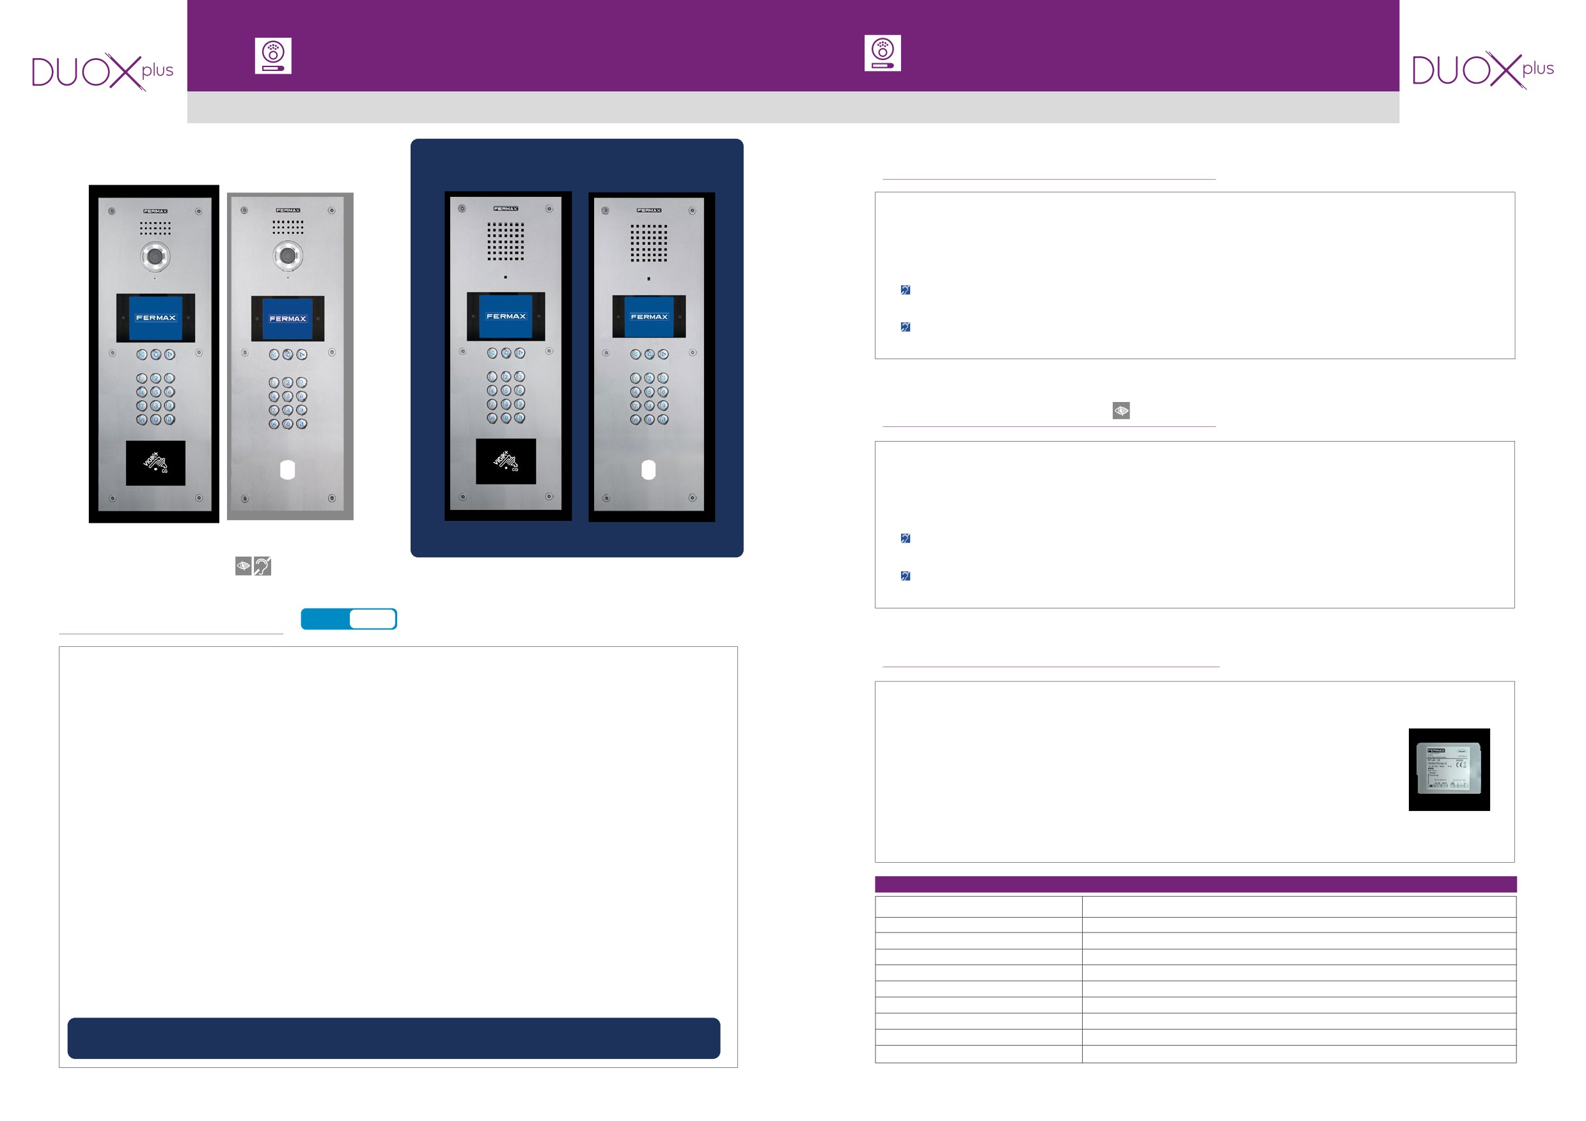Click the purple header bar of the table
The image size is (1586, 1121).
tap(1195, 885)
